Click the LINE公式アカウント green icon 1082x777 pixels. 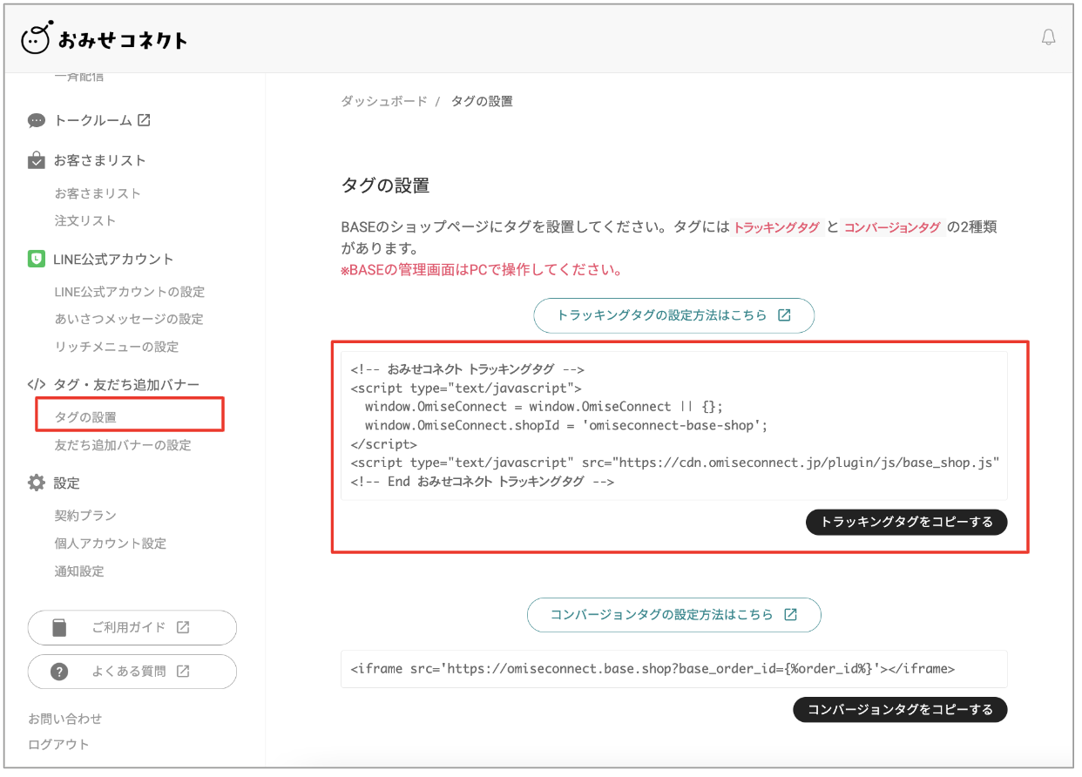(37, 259)
